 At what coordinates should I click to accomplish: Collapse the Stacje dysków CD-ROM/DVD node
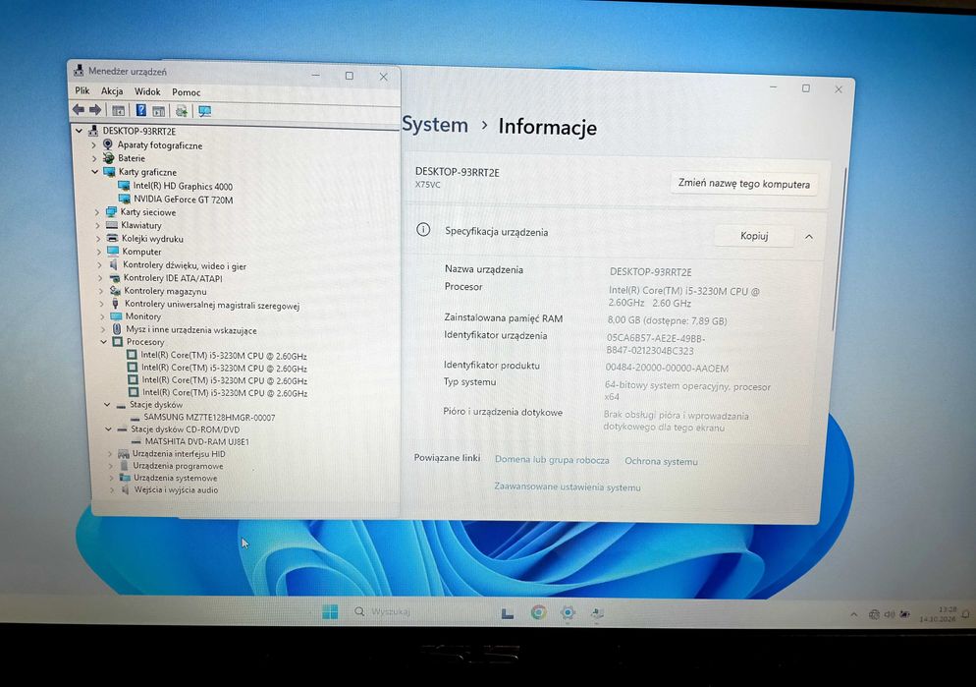(x=108, y=429)
